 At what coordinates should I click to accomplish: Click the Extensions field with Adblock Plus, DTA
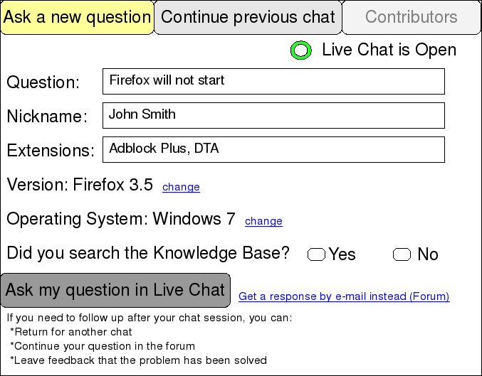point(273,149)
